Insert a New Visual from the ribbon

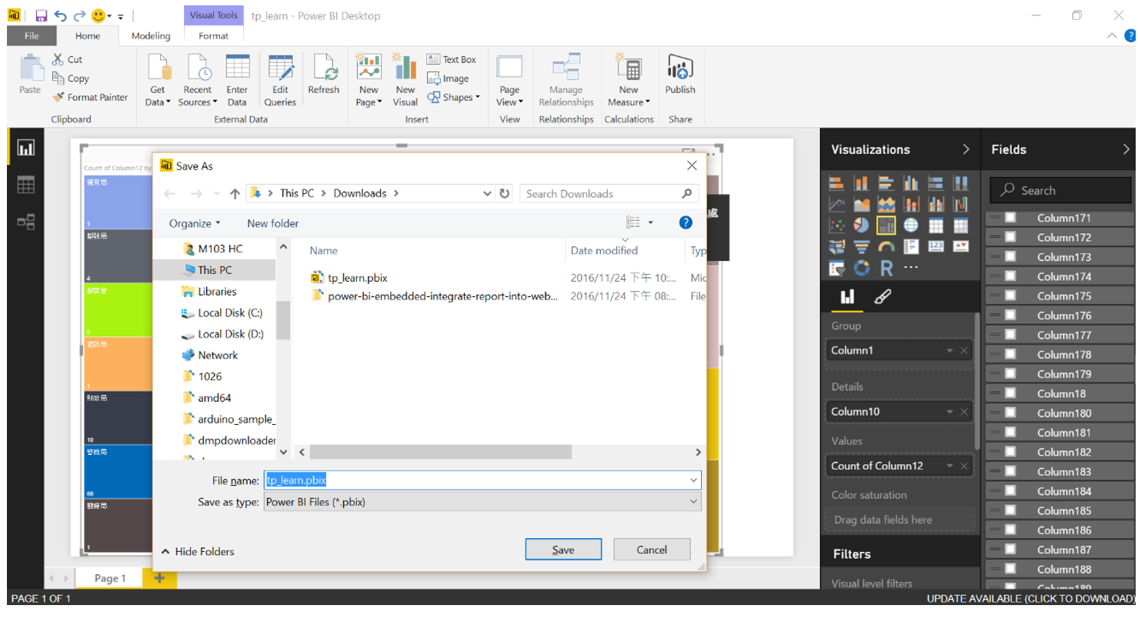[x=405, y=80]
